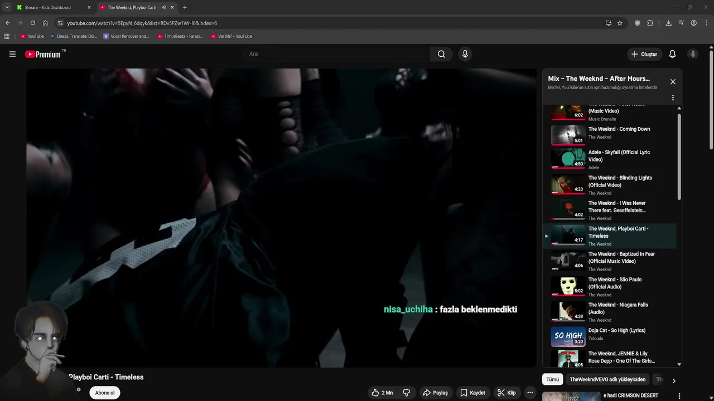View site information icon in address bar
The image size is (714, 401).
(x=60, y=23)
